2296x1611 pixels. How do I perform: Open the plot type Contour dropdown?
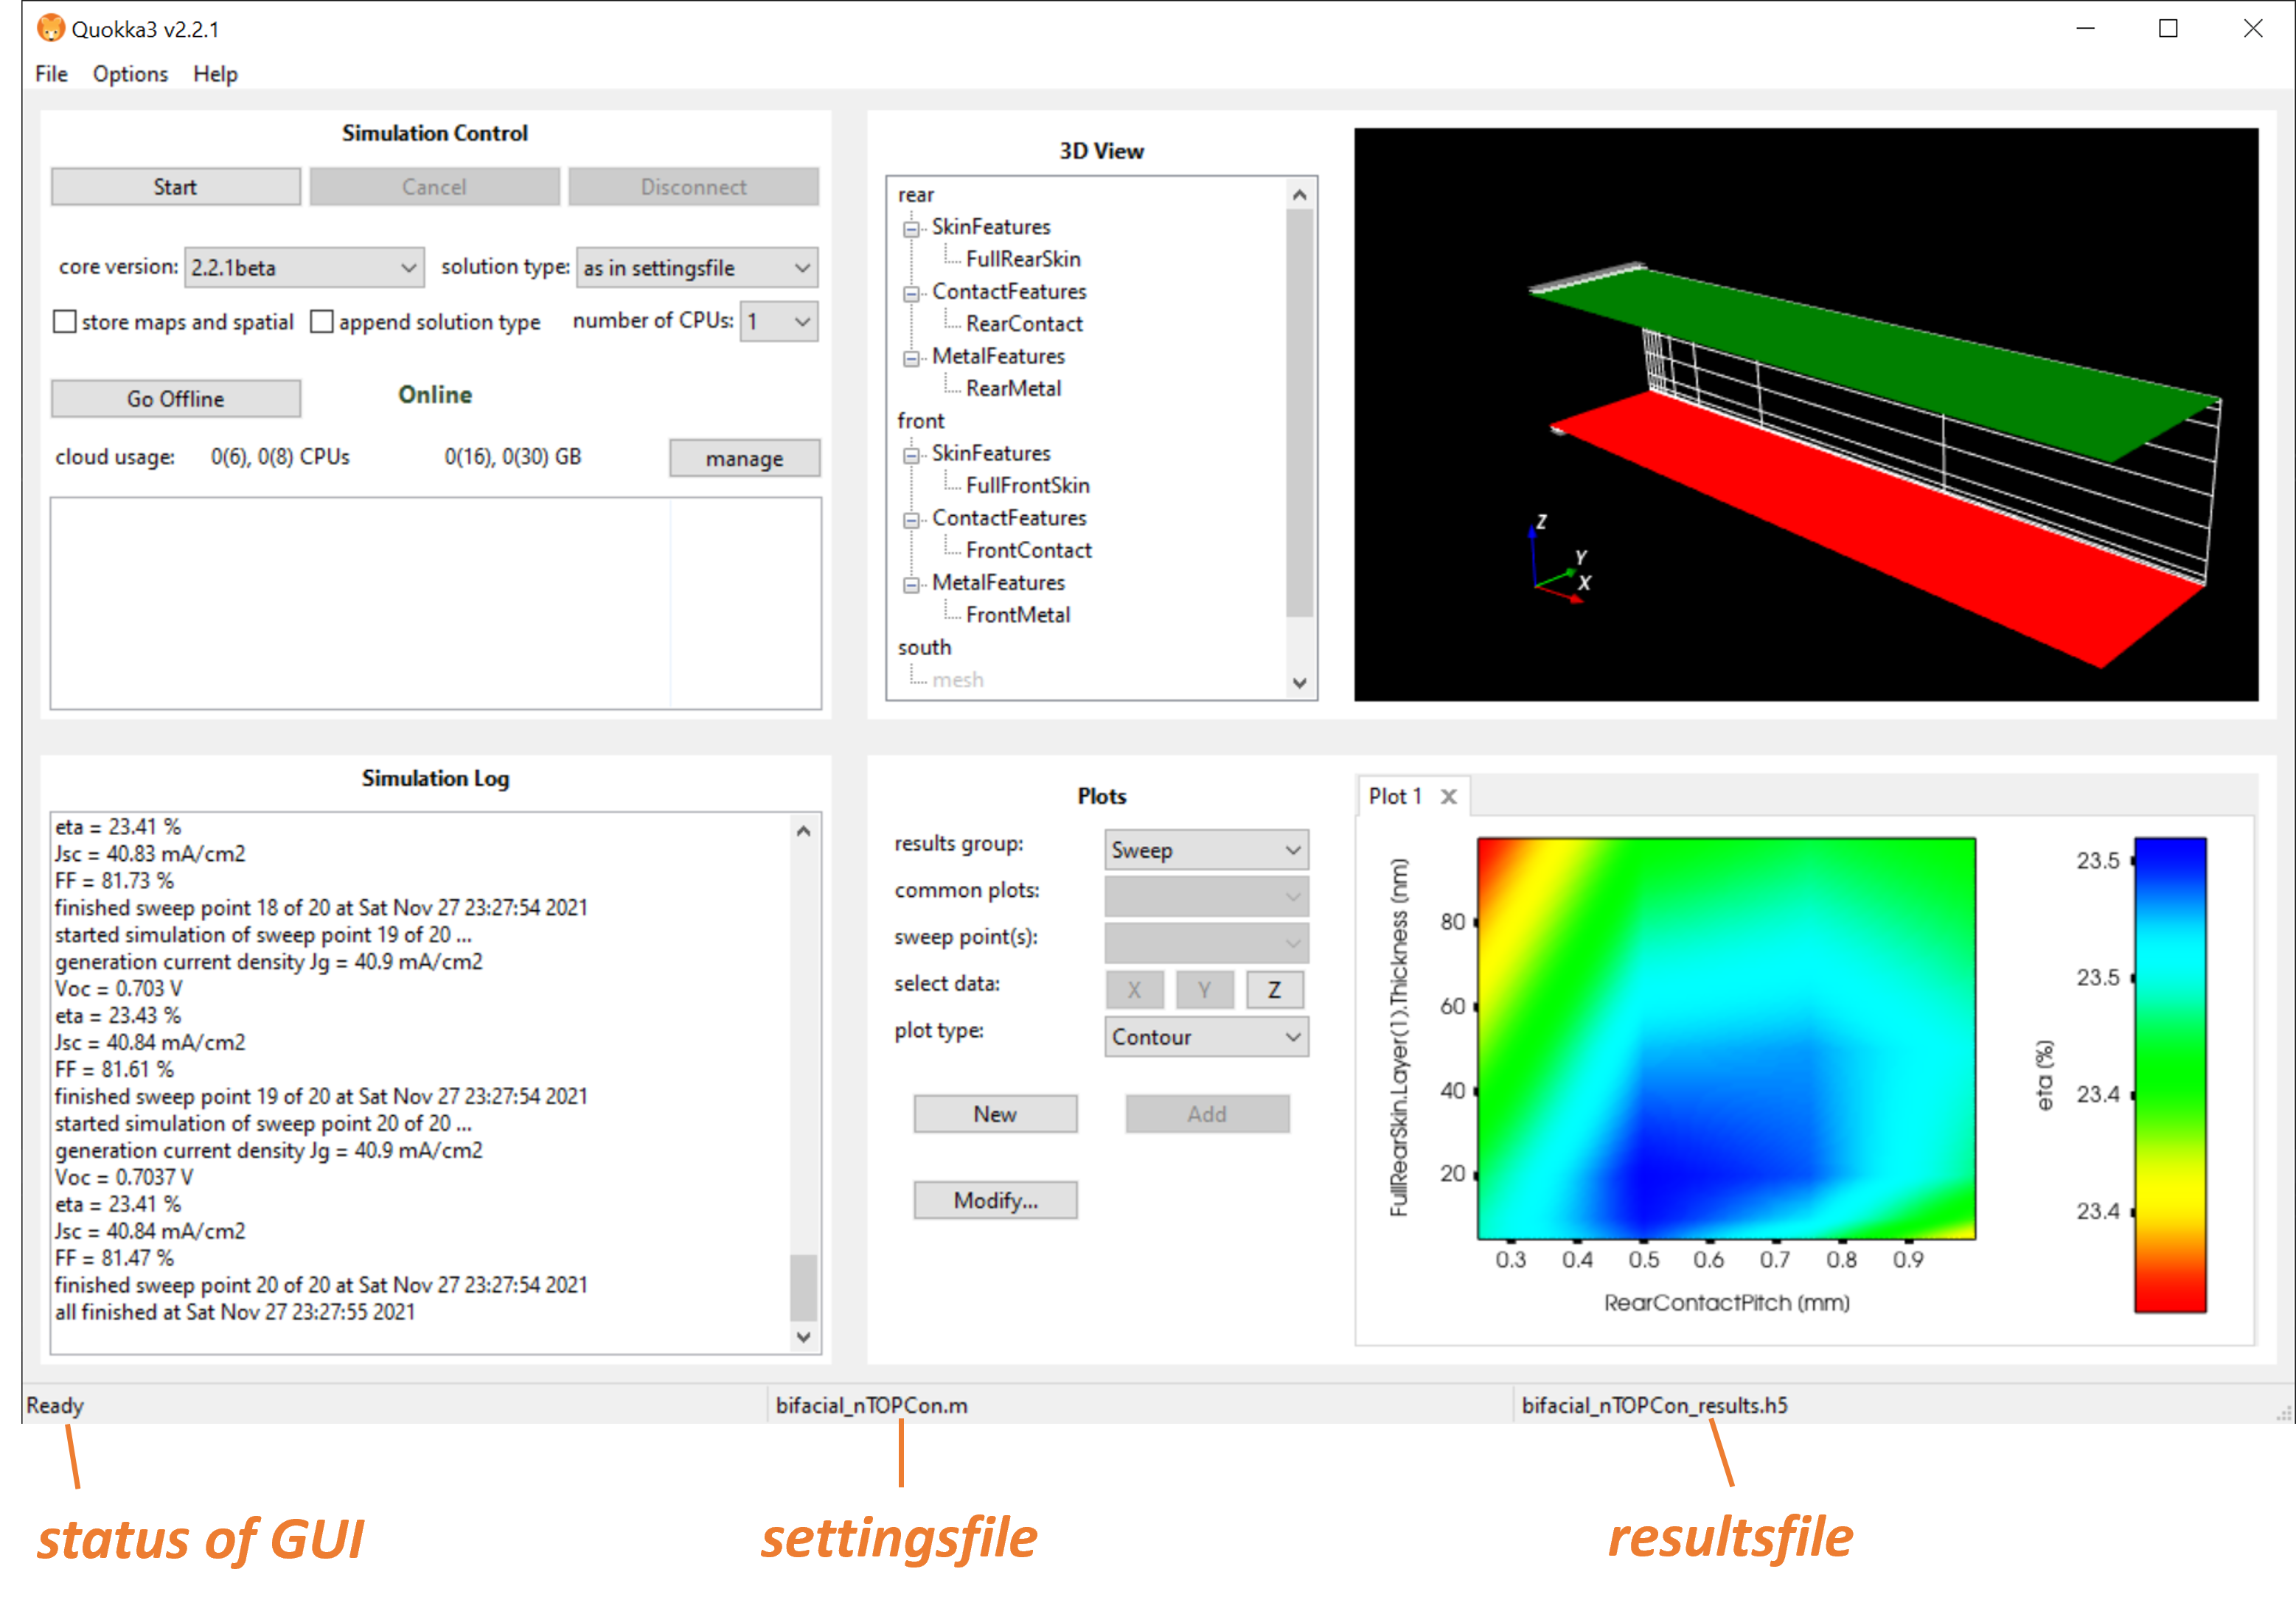(1206, 1038)
